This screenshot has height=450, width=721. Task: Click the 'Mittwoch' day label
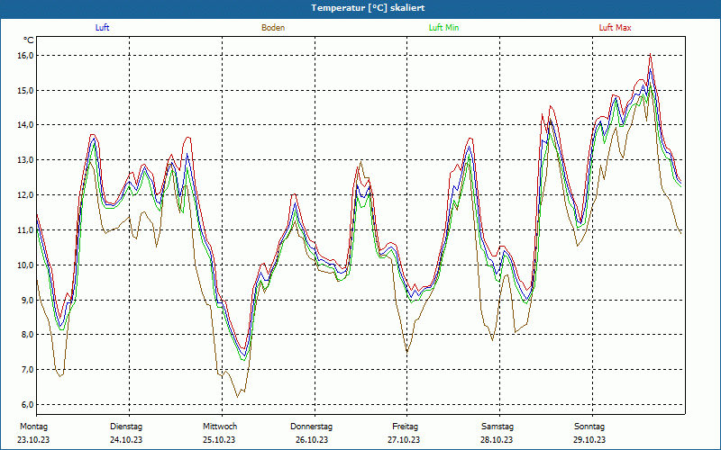(220, 426)
